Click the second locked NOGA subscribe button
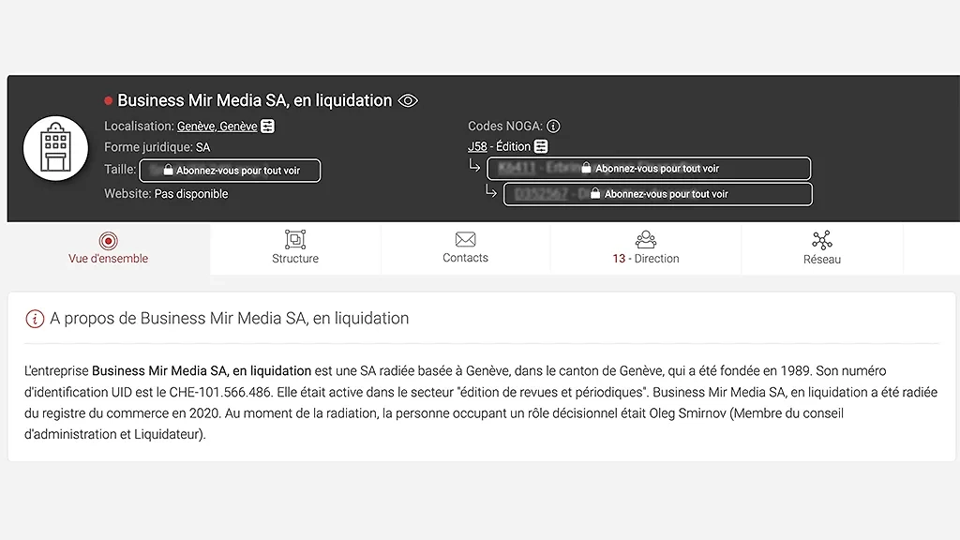This screenshot has width=960, height=540. [657, 194]
